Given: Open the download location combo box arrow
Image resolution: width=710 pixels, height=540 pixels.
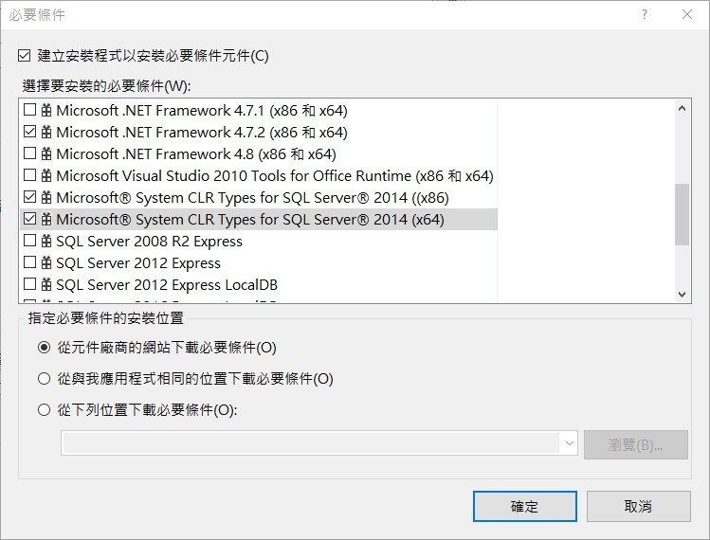Looking at the screenshot, I should 570,443.
